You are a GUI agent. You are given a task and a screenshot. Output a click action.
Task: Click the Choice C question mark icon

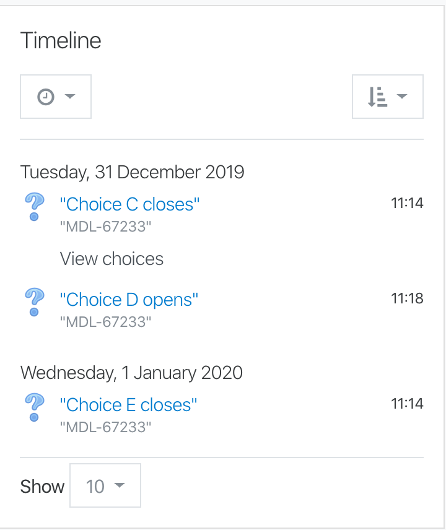click(35, 207)
